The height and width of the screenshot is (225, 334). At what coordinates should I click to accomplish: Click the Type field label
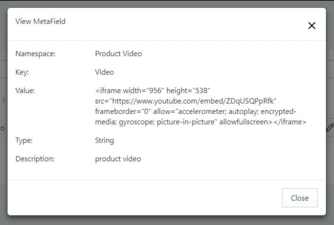point(24,140)
